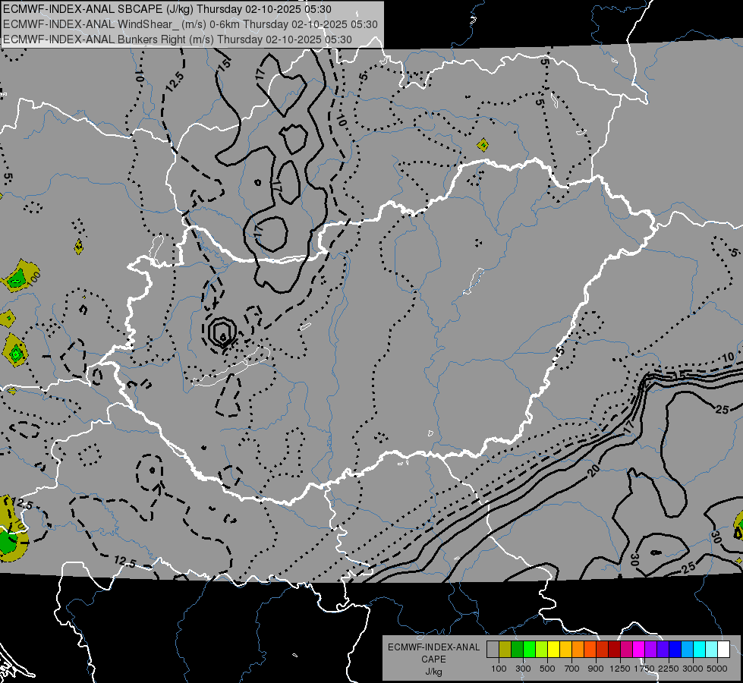Select the dark red swatch before 1250
The width and height of the screenshot is (743, 683).
click(x=615, y=649)
